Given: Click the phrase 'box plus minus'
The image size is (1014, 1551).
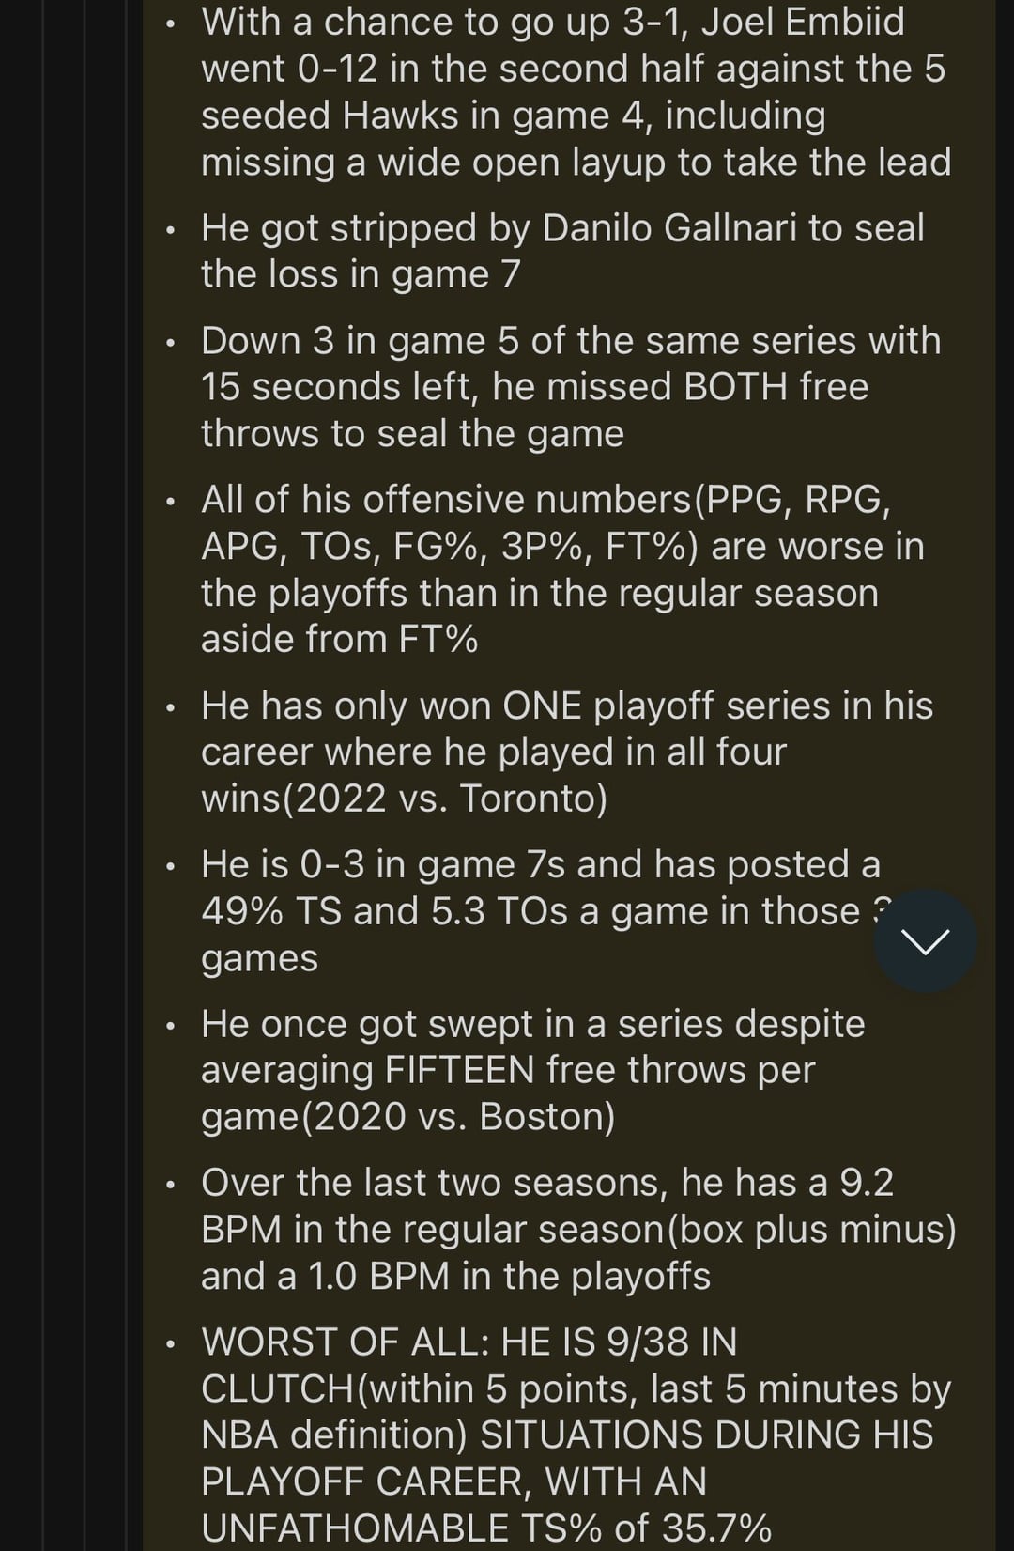Looking at the screenshot, I should [810, 1229].
